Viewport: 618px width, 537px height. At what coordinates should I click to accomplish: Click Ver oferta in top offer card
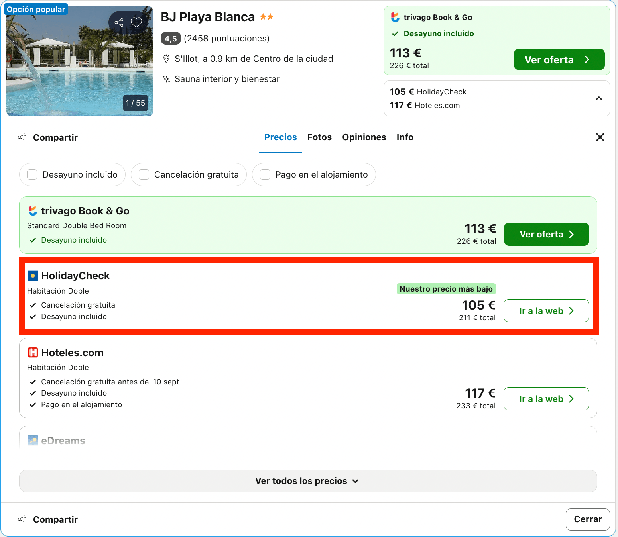(x=559, y=59)
